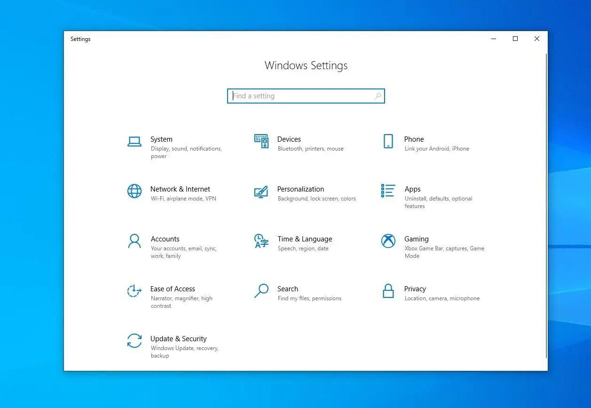
Task: Open the Search magnifying glass category icon
Action: 261,291
